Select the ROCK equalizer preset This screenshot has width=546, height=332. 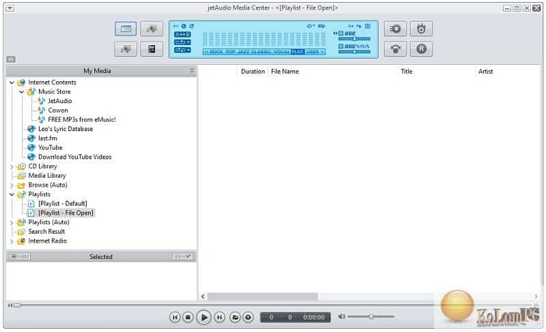point(216,51)
